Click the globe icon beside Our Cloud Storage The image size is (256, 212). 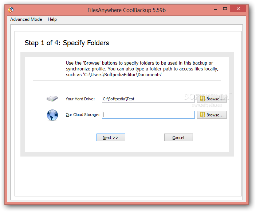pos(52,115)
